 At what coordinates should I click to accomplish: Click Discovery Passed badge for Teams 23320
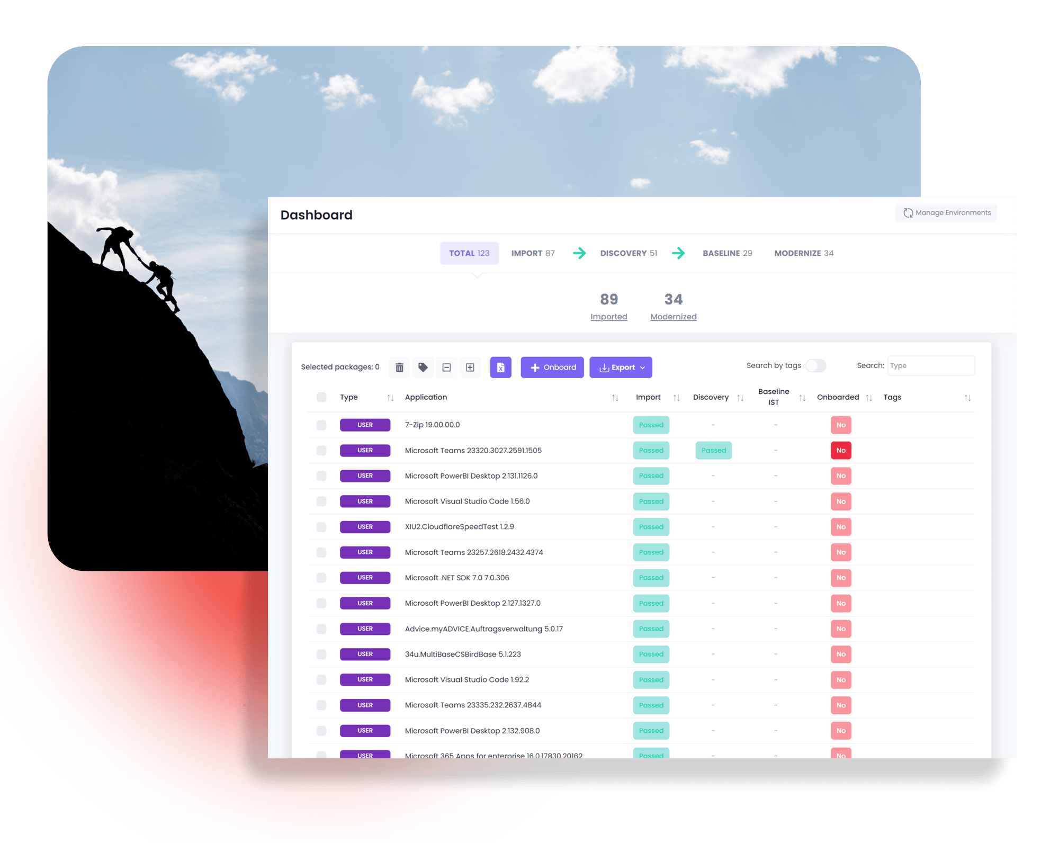pyautogui.click(x=713, y=450)
